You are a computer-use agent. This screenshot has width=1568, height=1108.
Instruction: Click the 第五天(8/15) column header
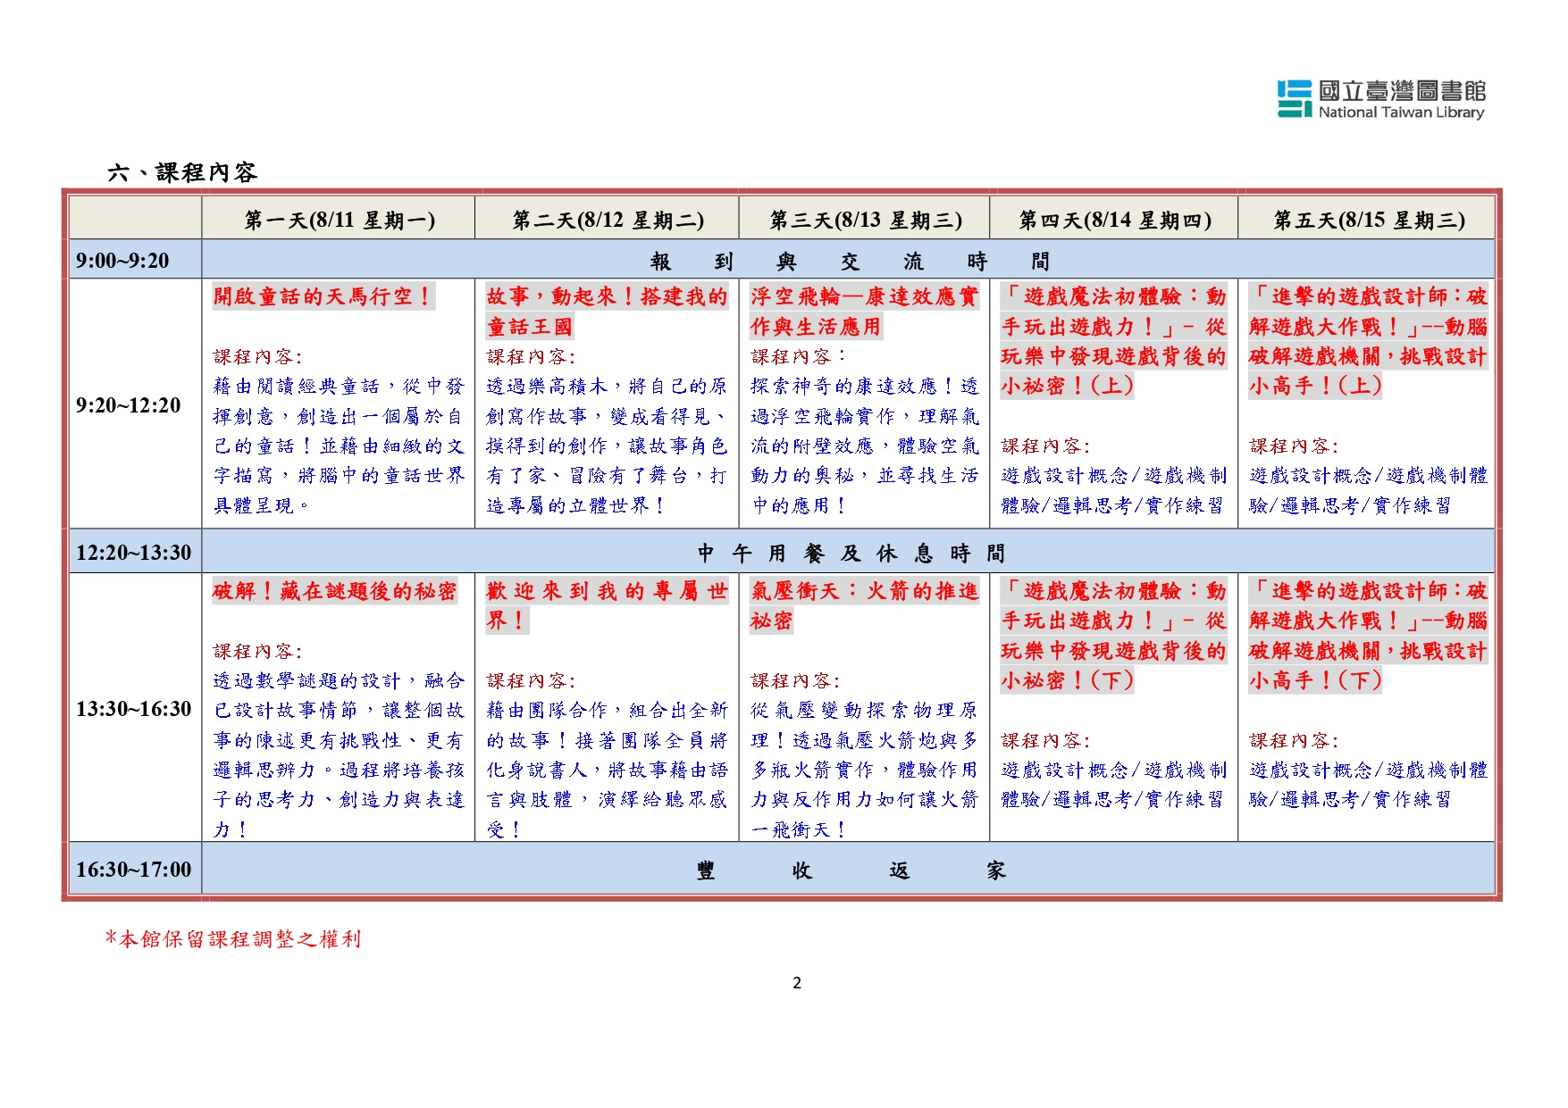(x=1368, y=220)
